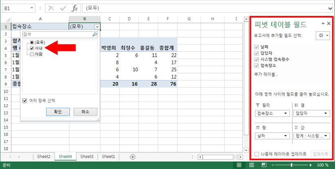Image resolution: width=335 pixels, height=169 pixels.
Task: Enable 나중에 레이아웃 업데이트 checkbox
Action: coord(257,154)
